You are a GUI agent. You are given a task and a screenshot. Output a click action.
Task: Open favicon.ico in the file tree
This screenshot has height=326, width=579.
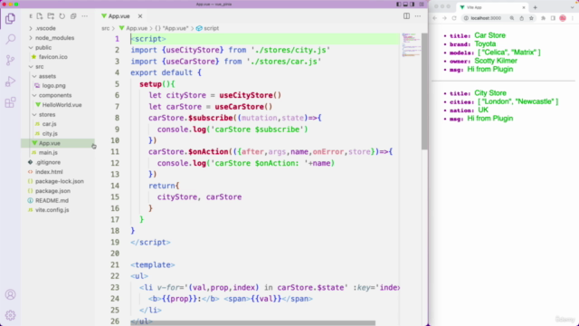(x=52, y=57)
